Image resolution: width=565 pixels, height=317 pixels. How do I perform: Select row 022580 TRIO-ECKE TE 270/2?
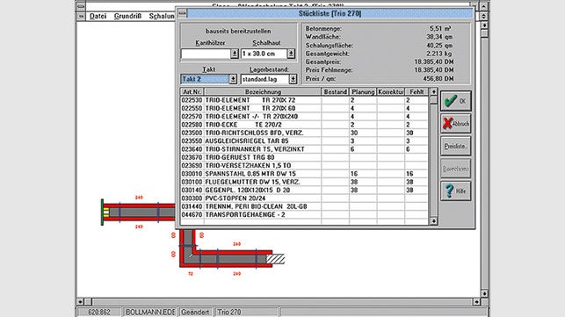click(x=304, y=125)
